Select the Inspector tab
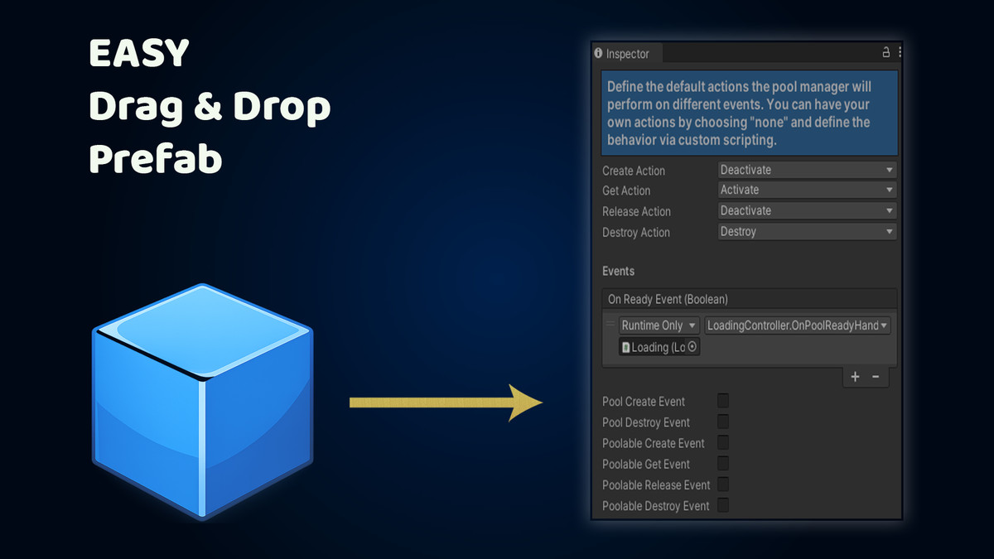Image resolution: width=994 pixels, height=559 pixels. (627, 53)
